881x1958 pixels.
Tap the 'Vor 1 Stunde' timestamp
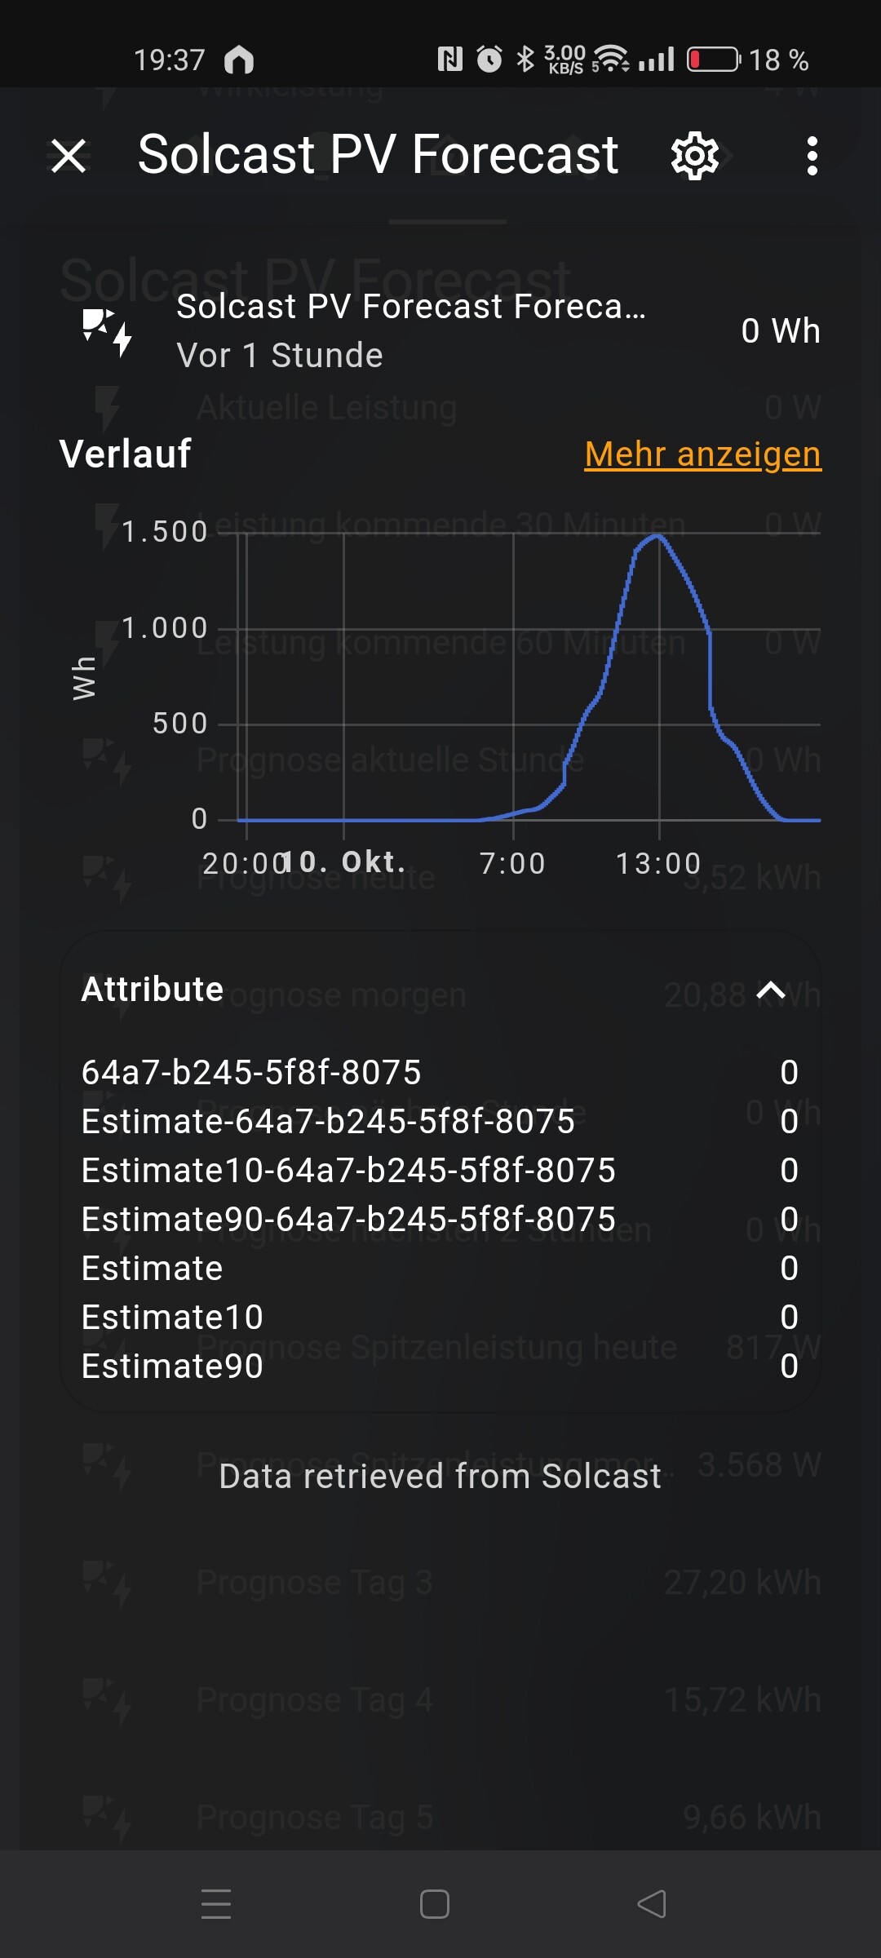coord(280,356)
